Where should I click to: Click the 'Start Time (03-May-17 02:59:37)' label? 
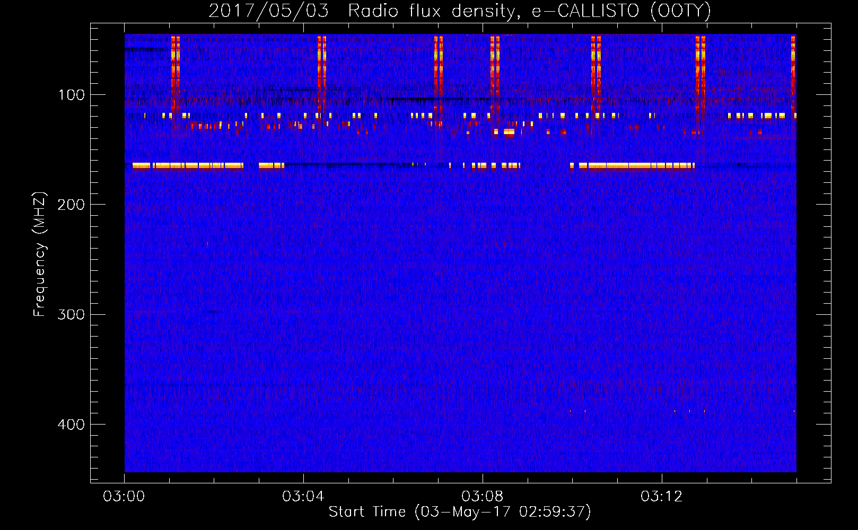coord(460,511)
